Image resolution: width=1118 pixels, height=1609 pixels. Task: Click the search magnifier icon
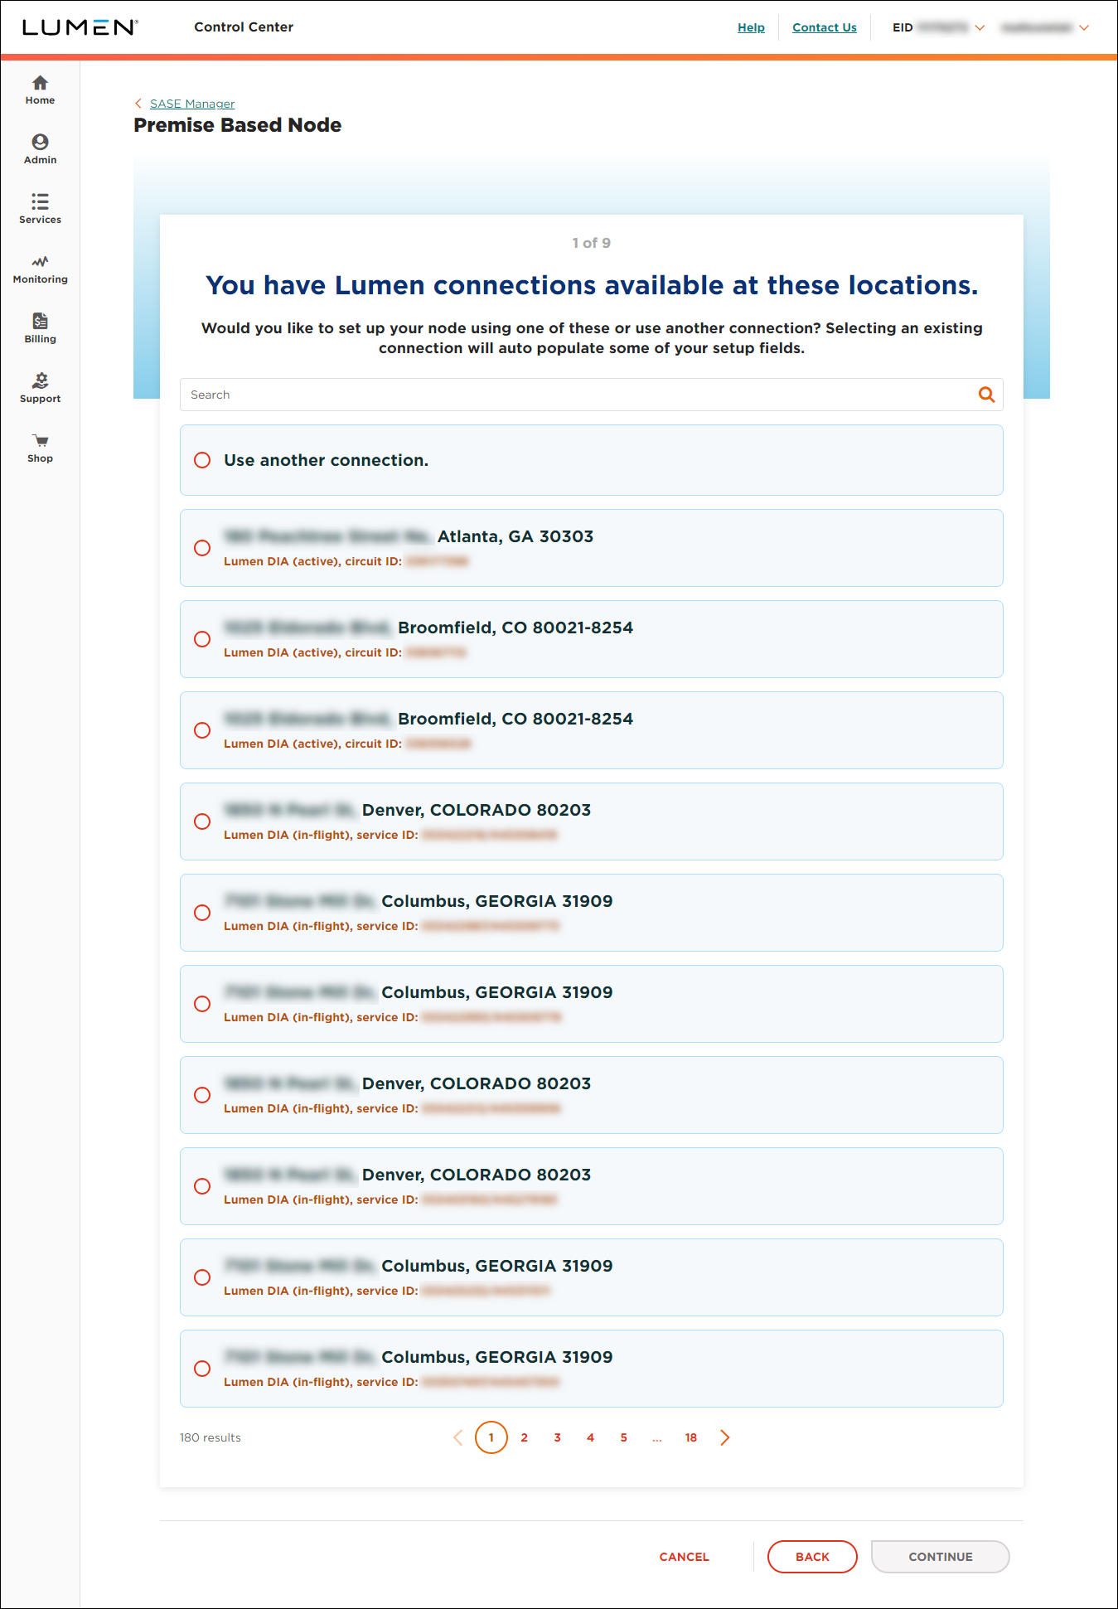(986, 395)
